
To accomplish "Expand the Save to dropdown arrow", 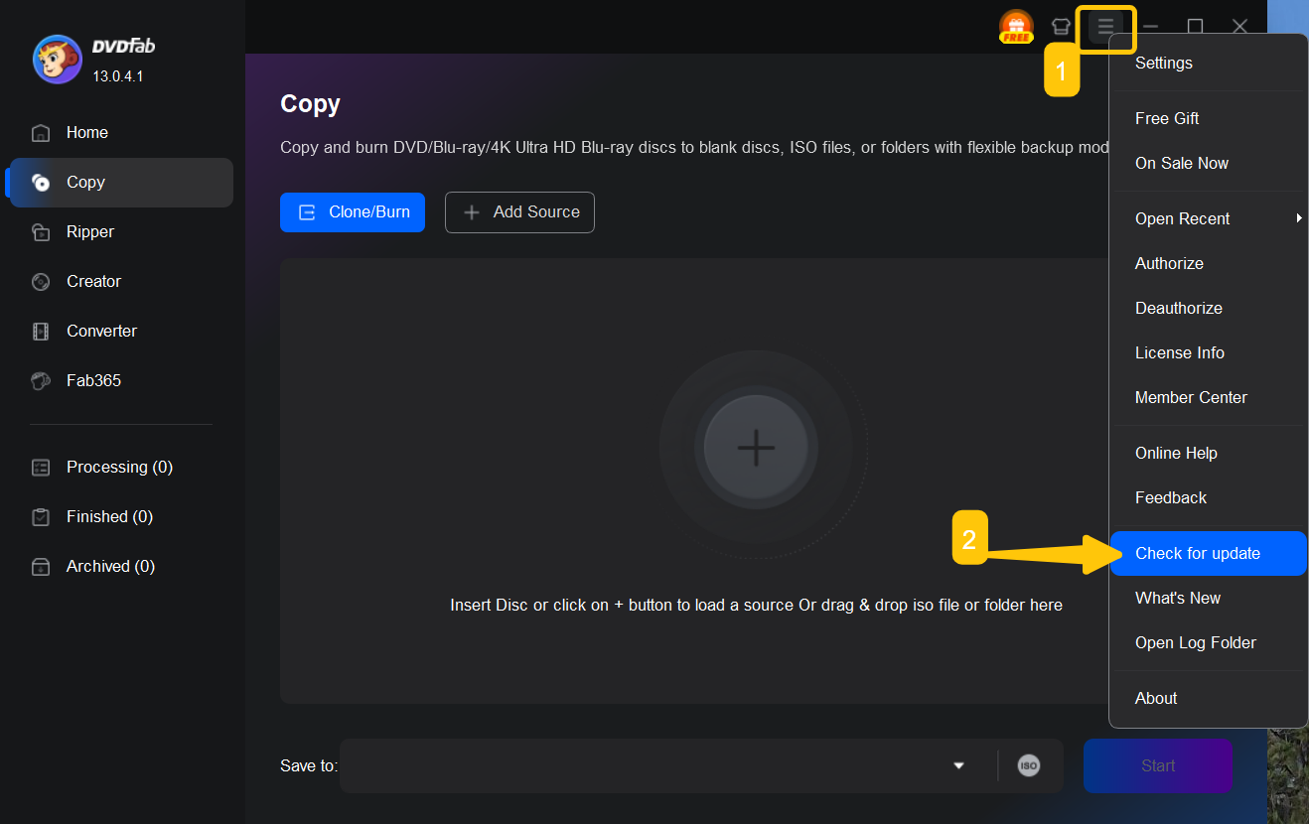I will 958,765.
